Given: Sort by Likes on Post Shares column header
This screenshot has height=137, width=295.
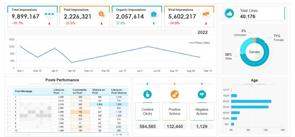Looking at the screenshot, I should click(119, 91).
